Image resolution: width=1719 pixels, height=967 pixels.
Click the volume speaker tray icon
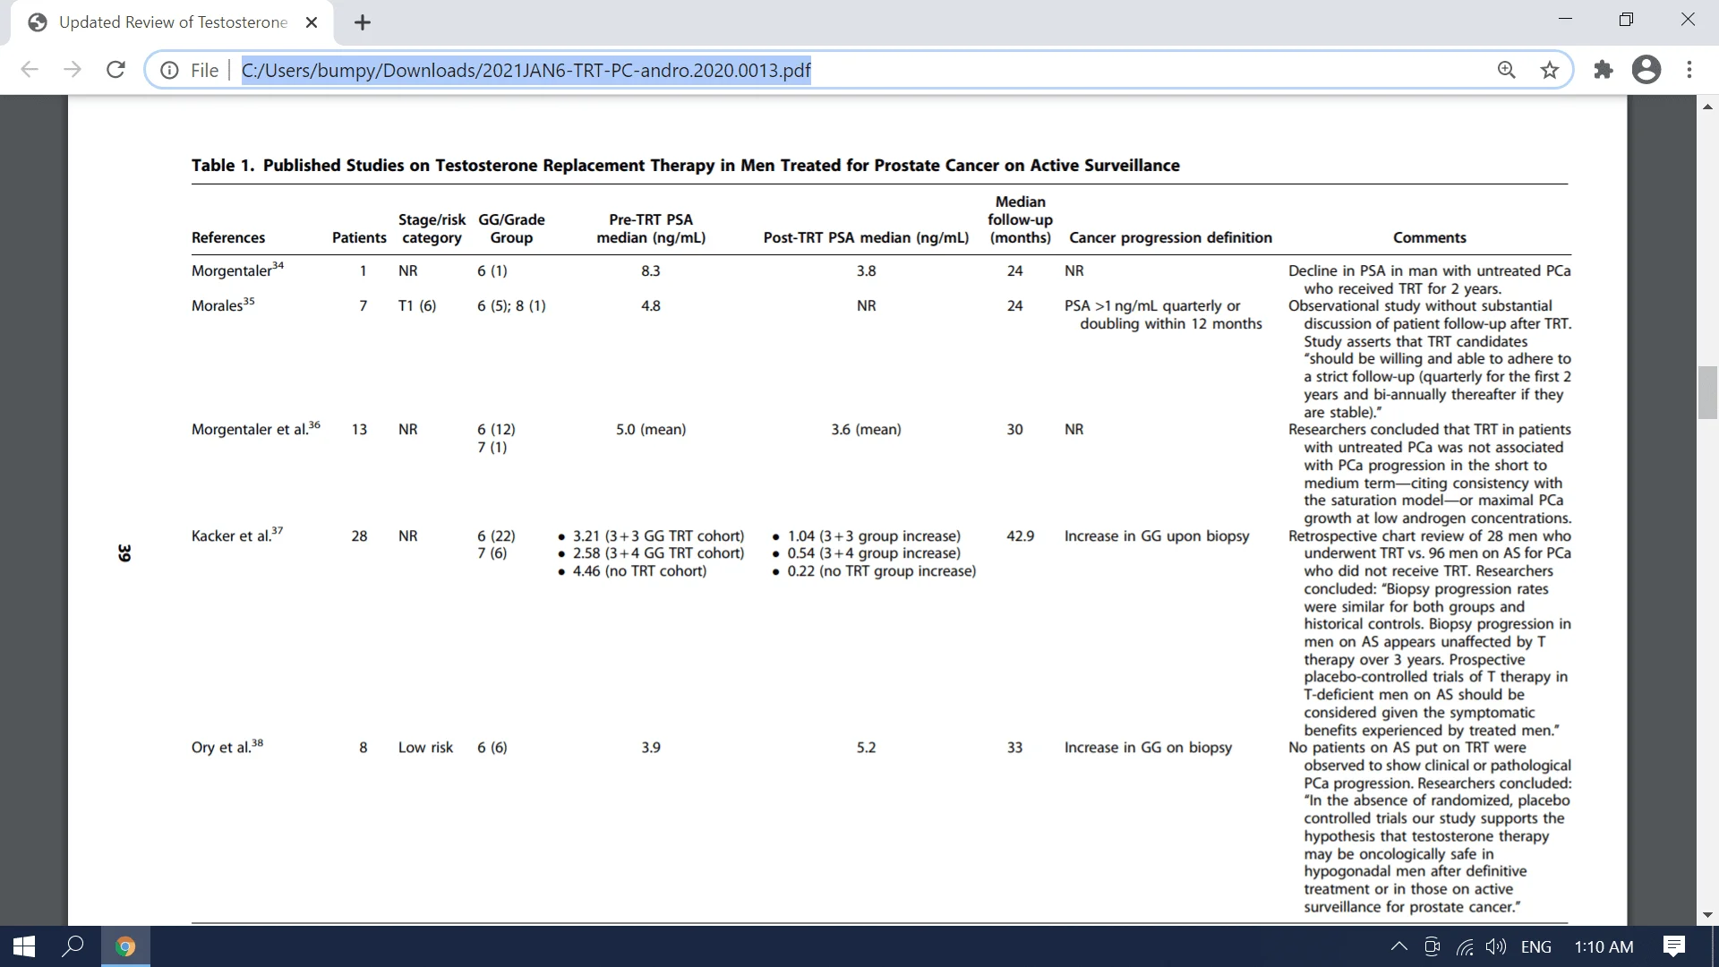pyautogui.click(x=1495, y=946)
